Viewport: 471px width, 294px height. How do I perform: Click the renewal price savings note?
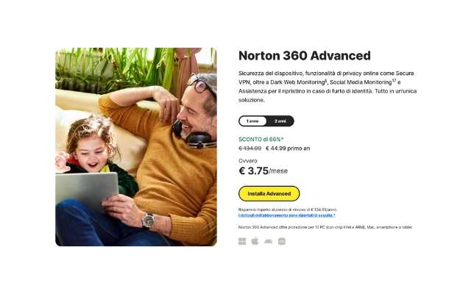click(288, 209)
